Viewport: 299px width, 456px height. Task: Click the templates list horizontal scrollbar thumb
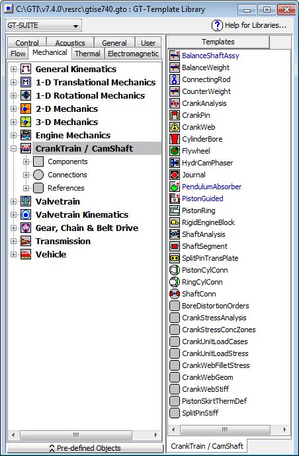coord(225,430)
